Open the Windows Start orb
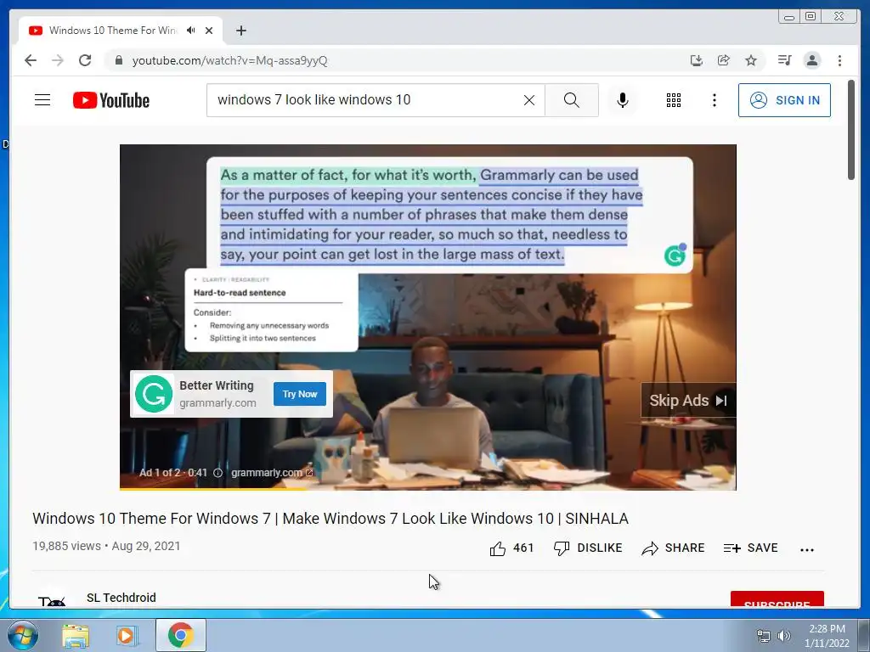The width and height of the screenshot is (870, 652). click(23, 635)
